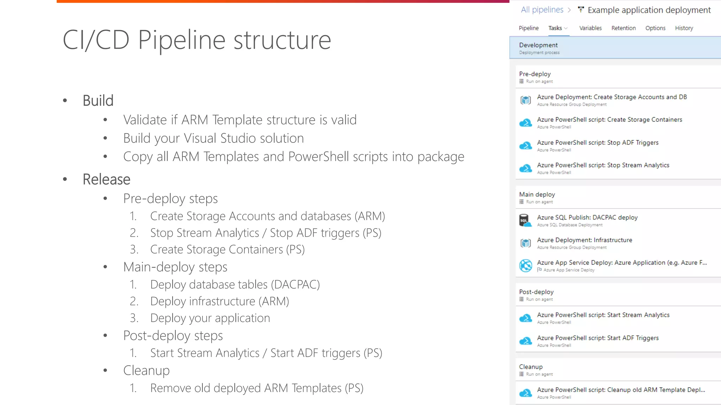This screenshot has width=721, height=405.
Task: Click the Azure App Service Deploy globe icon
Action: (x=526, y=266)
